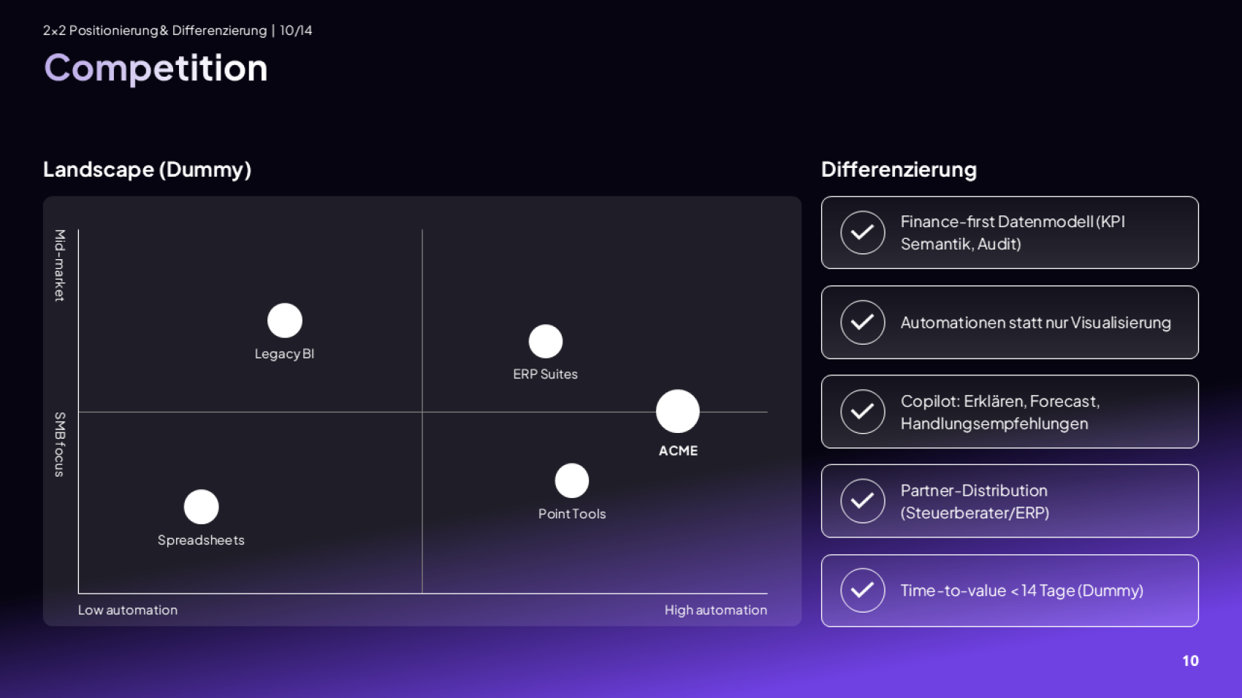Select the Landscape (Dummy) heading
Image resolution: width=1242 pixels, height=698 pixels.
[x=147, y=169]
